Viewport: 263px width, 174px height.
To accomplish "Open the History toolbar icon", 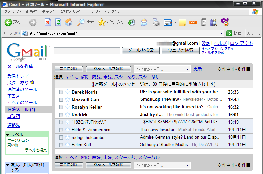I will coord(131,22).
